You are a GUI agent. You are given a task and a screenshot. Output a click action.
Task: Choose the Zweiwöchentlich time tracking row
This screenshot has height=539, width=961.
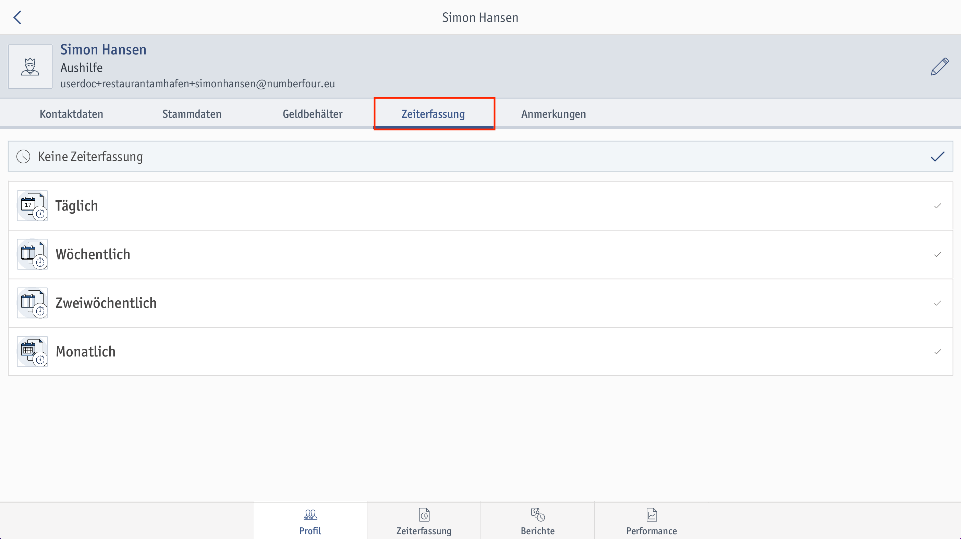tap(480, 303)
